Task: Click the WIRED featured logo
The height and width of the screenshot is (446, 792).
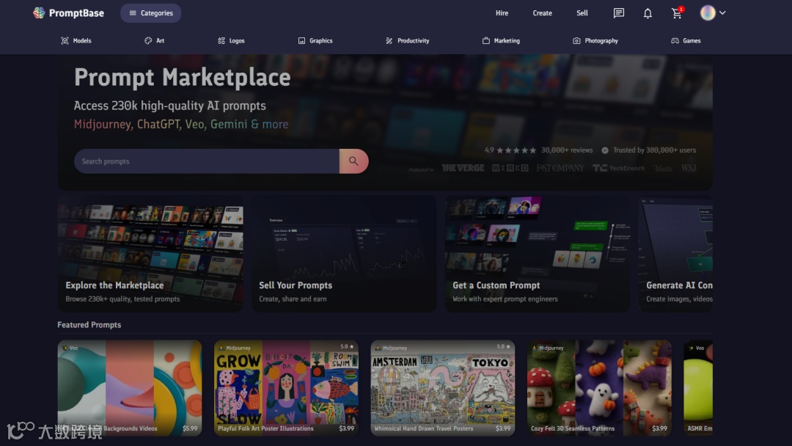Action: click(510, 168)
